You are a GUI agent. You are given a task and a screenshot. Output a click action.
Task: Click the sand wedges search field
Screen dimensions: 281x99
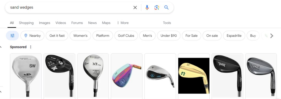click(70, 7)
